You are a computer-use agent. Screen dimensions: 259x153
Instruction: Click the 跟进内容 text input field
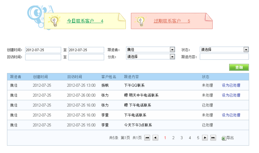[x=224, y=57]
